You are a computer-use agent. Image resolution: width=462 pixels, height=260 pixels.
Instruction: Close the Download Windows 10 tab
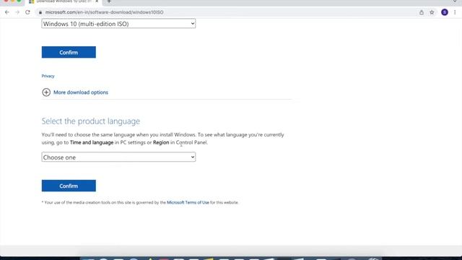click(97, 1)
